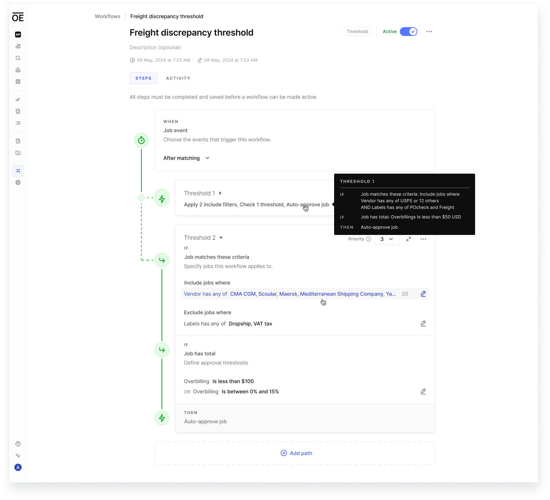The image size is (550, 500).
Task: Click the vendor count 20
Action: (405, 294)
